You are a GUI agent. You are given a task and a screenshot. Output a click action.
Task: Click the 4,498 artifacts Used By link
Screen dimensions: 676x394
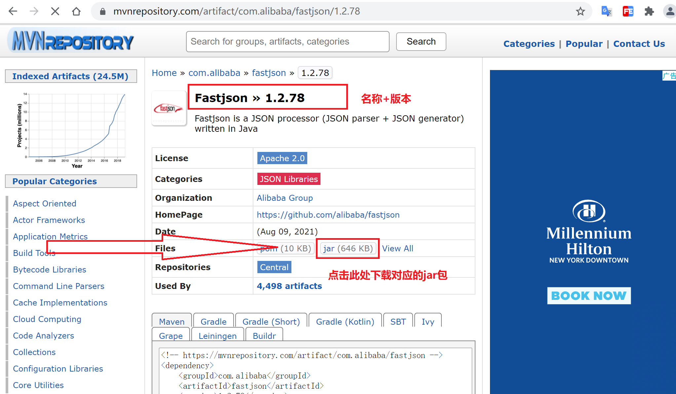[289, 286]
